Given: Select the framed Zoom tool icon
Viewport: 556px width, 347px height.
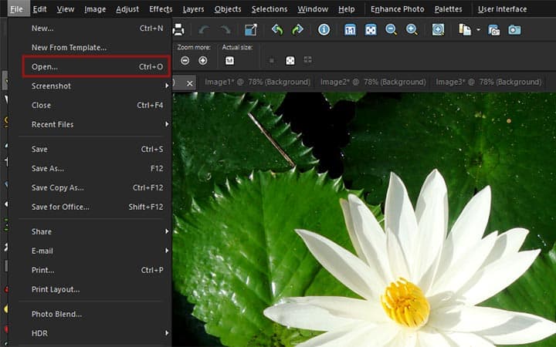Looking at the screenshot, I should tap(438, 30).
